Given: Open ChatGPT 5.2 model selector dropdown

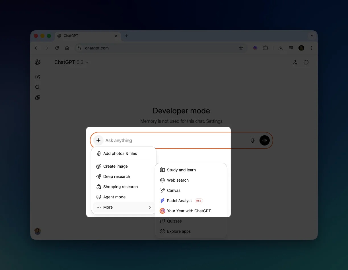Looking at the screenshot, I should 71,62.
